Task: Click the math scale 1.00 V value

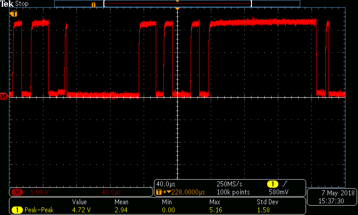Action: pyautogui.click(x=39, y=192)
